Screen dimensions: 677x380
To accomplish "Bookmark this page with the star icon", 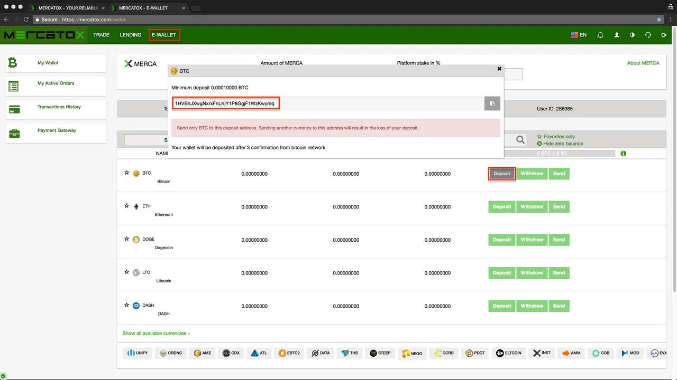I will pyautogui.click(x=659, y=20).
